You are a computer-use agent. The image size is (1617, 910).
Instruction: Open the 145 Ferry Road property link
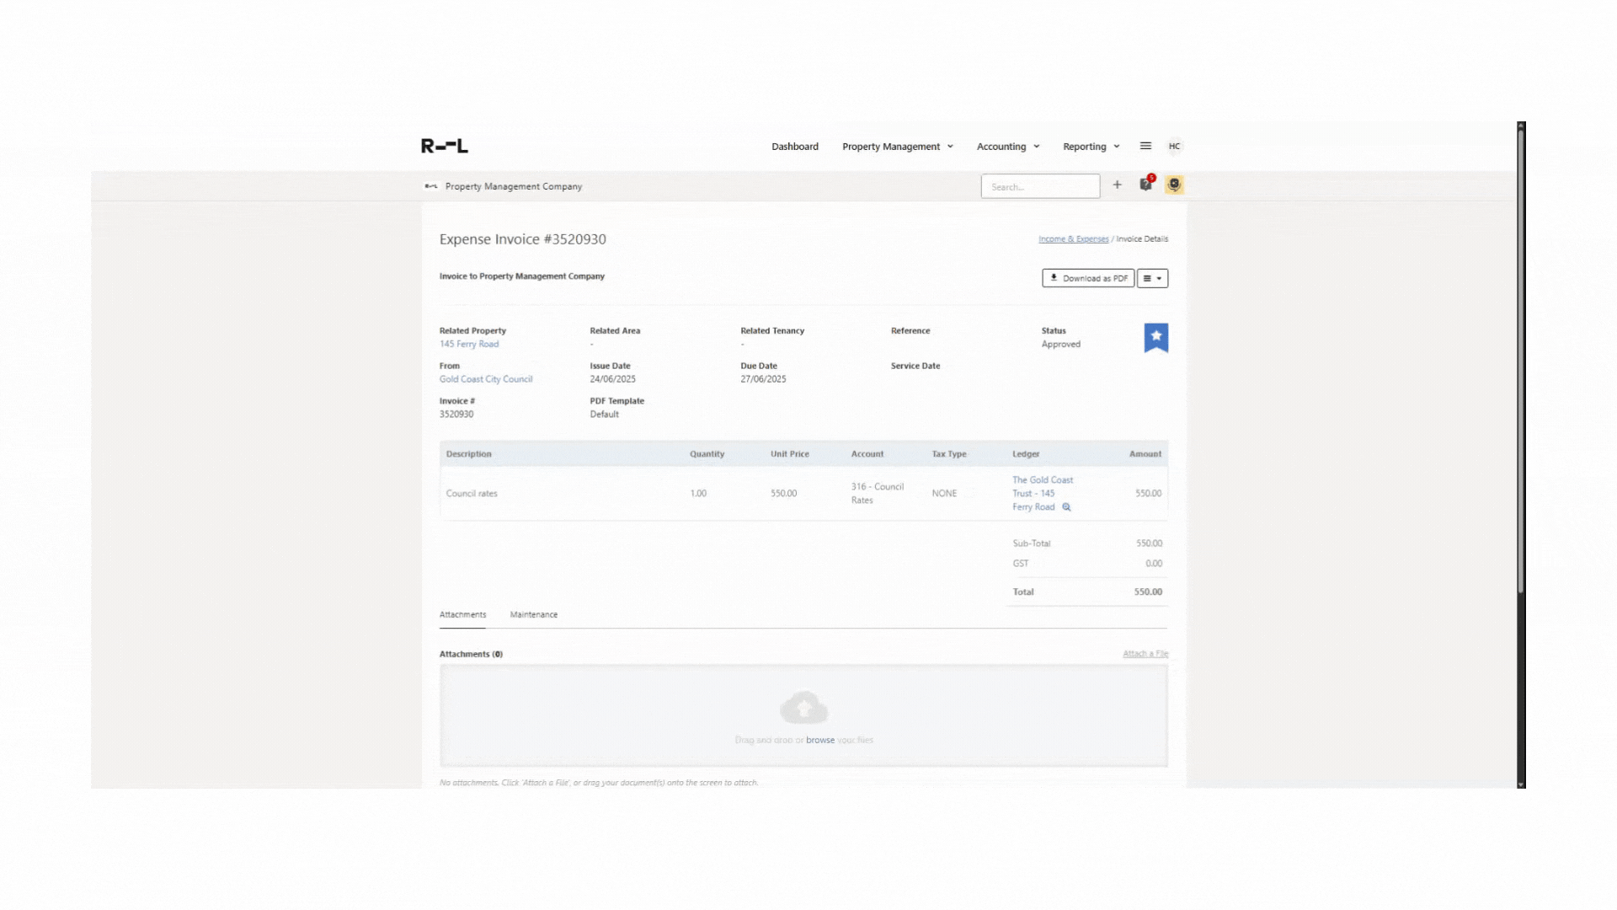click(x=469, y=344)
